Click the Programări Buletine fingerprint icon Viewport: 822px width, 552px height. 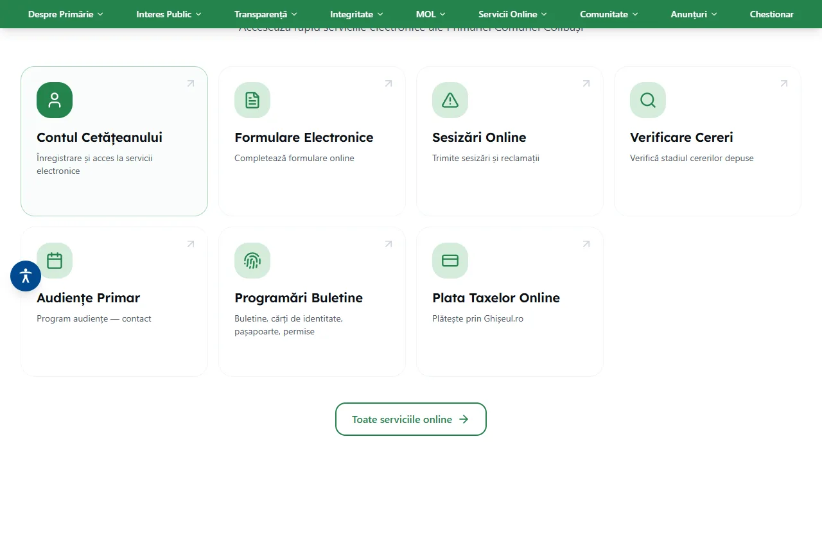point(252,261)
